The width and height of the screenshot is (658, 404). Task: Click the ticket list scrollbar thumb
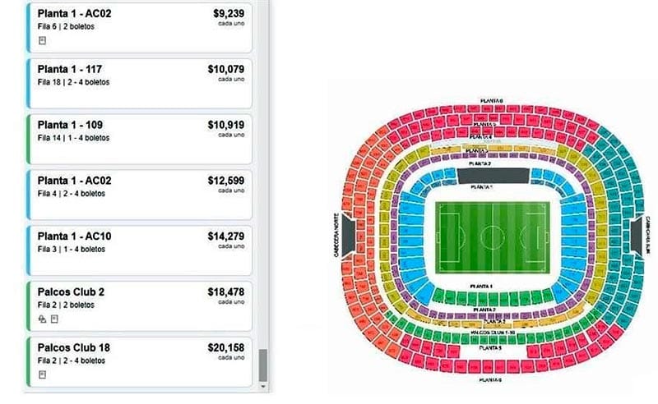[262, 364]
